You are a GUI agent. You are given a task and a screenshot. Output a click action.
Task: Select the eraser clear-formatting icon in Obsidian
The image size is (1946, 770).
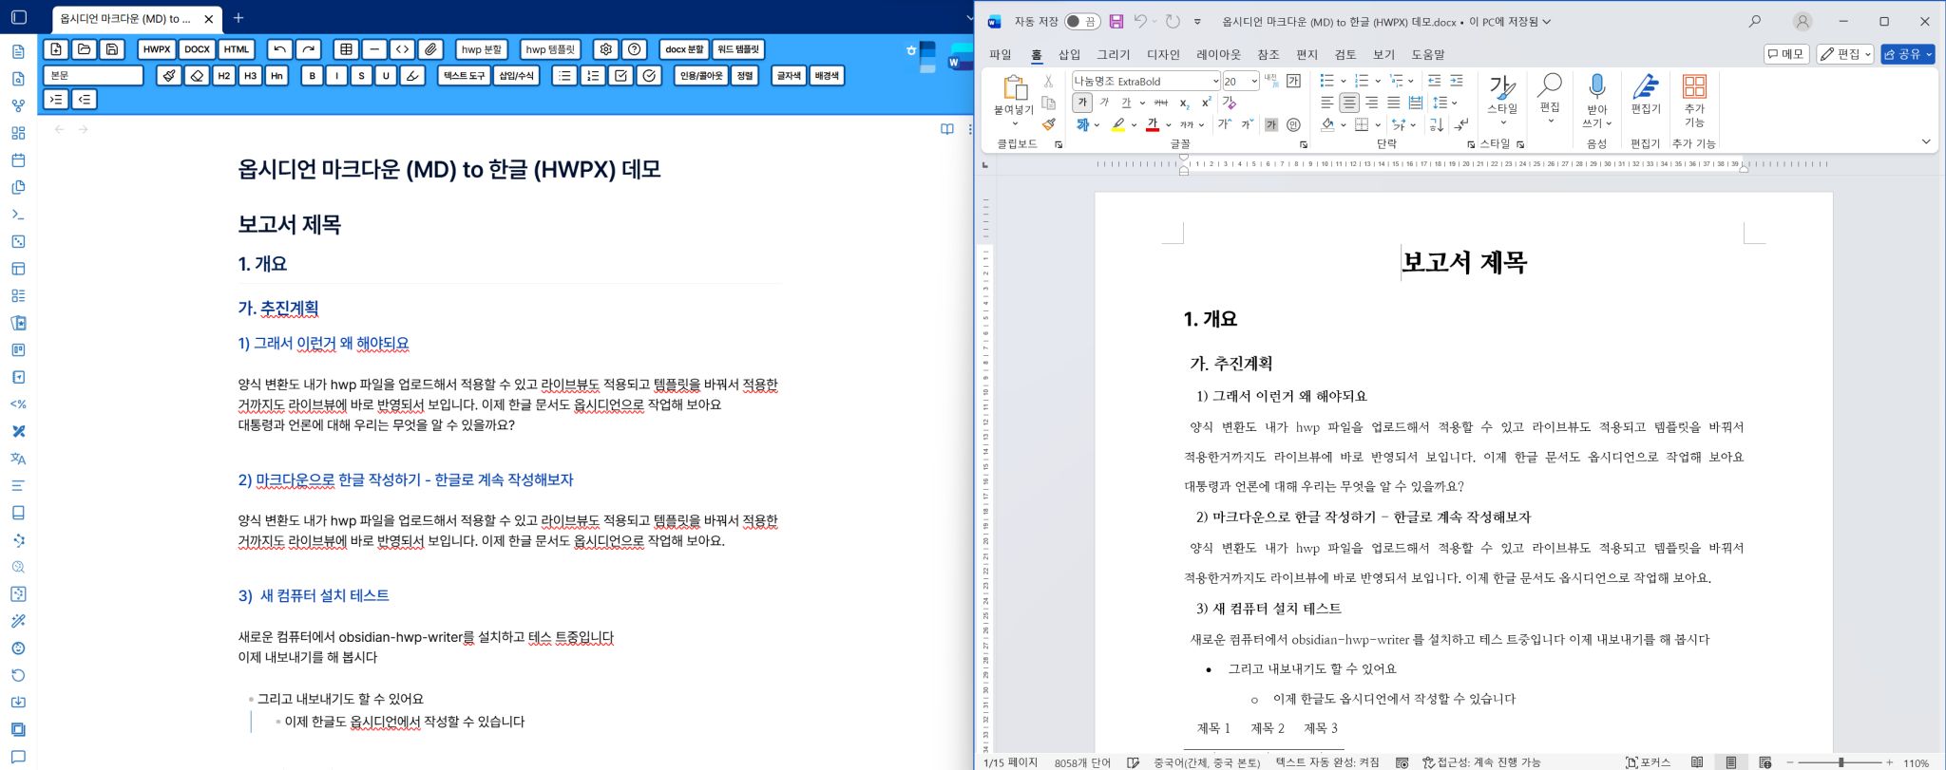point(197,75)
